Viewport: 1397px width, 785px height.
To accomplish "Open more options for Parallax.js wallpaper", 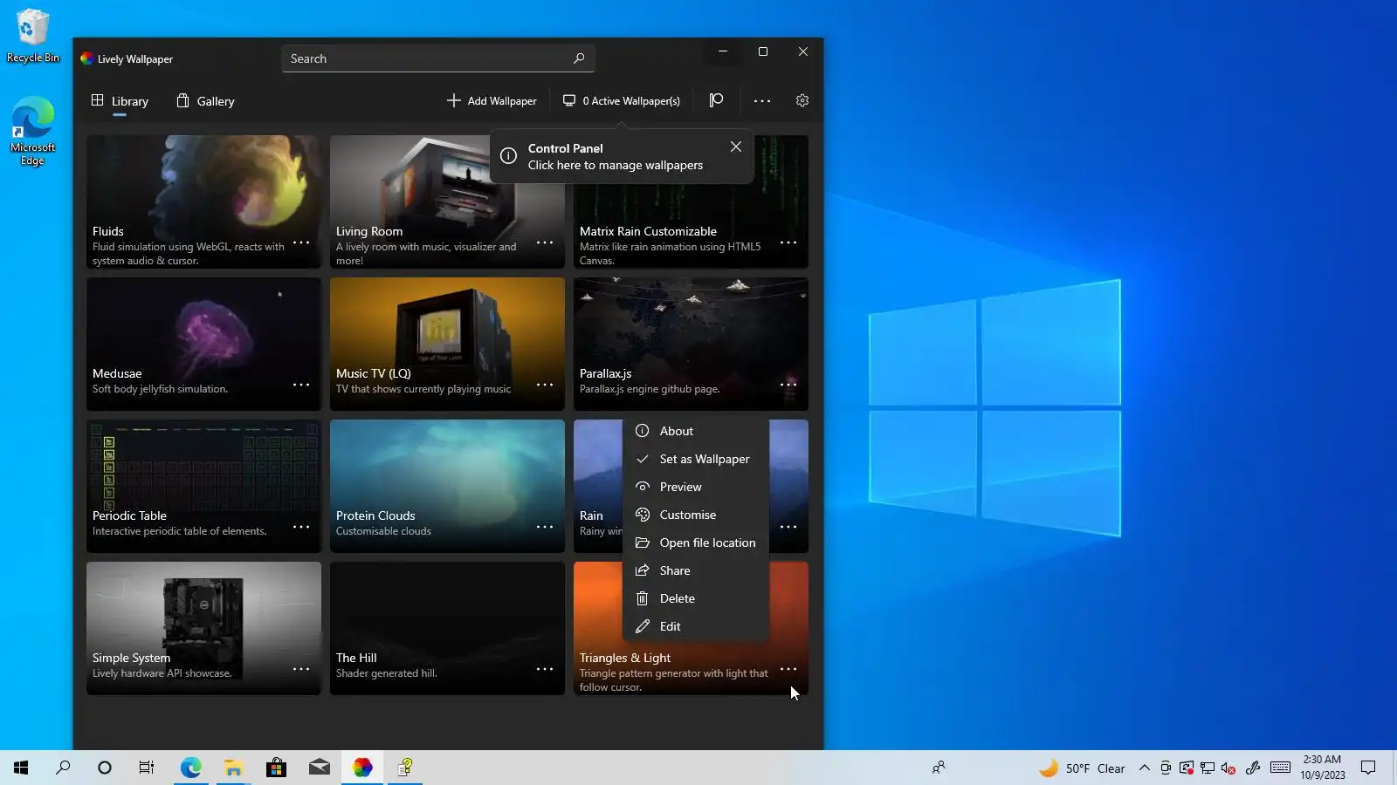I will [788, 385].
